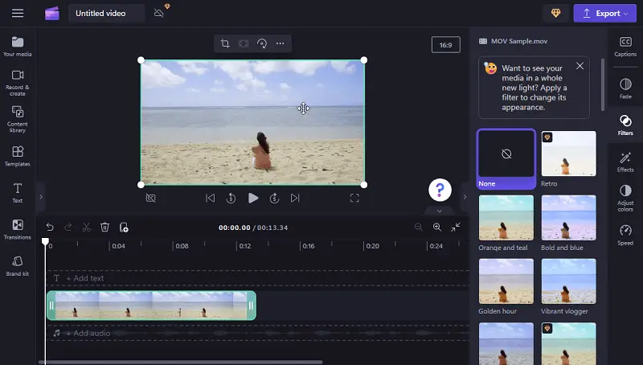The image size is (643, 365).
Task: Click the Split scissors tool
Action: click(86, 228)
